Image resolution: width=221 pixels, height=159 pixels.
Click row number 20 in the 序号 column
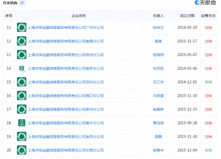click(9, 150)
